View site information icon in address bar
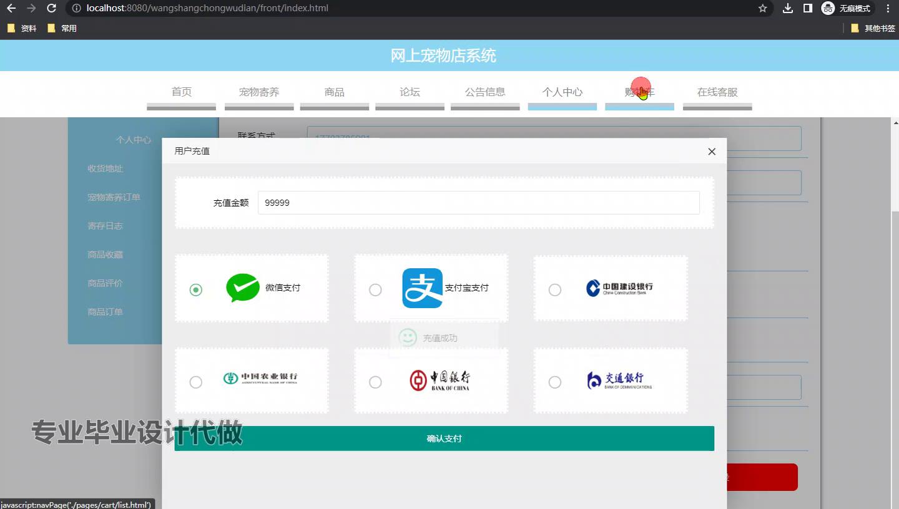The height and width of the screenshot is (509, 899). (76, 8)
